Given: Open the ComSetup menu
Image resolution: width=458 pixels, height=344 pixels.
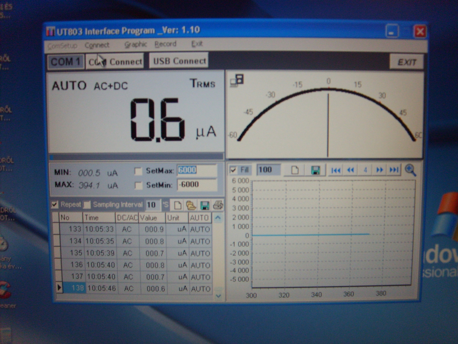Looking at the screenshot, I should (x=62, y=46).
